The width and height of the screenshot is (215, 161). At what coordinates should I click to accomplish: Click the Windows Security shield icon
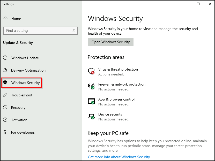(5, 83)
